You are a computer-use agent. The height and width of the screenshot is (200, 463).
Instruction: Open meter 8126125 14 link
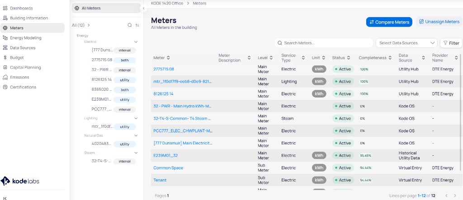coord(163,94)
